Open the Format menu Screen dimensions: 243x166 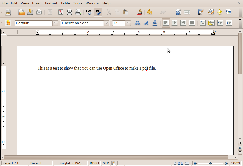51,3
